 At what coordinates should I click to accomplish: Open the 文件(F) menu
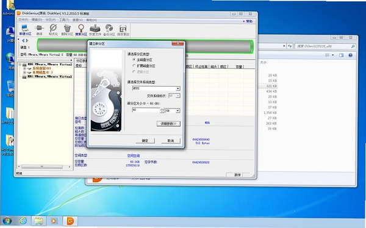pyautogui.click(x=23, y=20)
